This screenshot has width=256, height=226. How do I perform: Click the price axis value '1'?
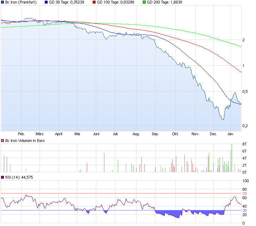pos(243,66)
